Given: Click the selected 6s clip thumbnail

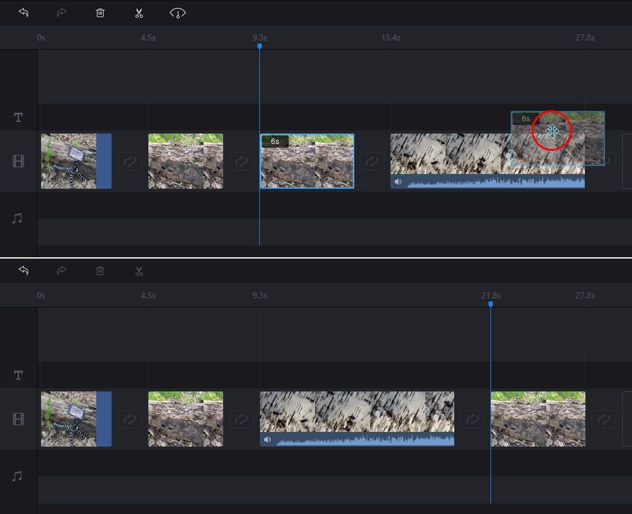Looking at the screenshot, I should click(x=307, y=161).
